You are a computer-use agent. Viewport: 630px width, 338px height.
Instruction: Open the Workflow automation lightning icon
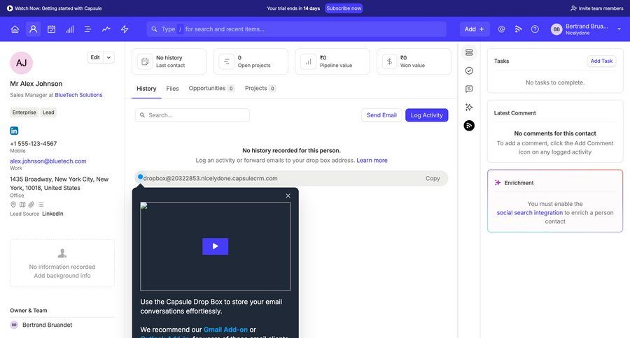[125, 29]
